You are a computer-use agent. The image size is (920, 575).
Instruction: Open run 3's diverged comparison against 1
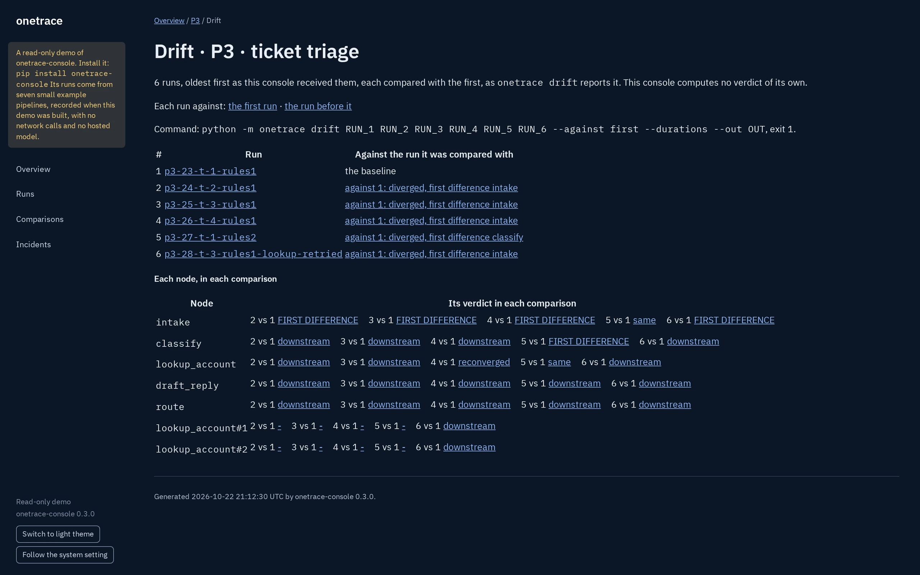click(431, 204)
